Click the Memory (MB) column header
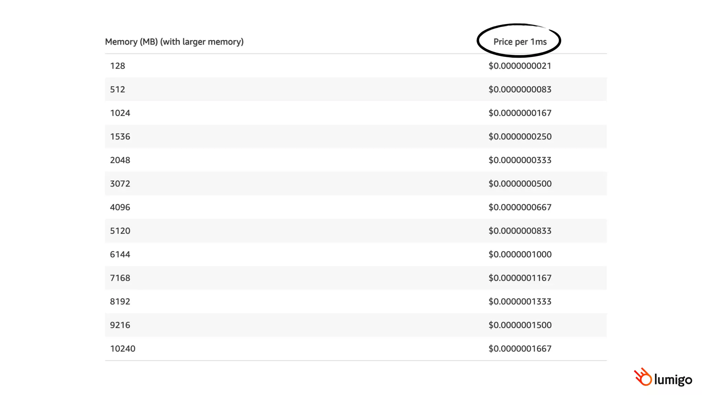Screen dimensions: 702x395 pos(174,42)
